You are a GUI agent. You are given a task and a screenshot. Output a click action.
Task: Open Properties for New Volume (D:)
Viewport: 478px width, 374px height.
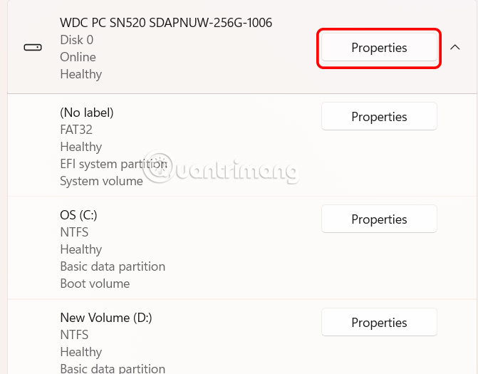(x=379, y=323)
